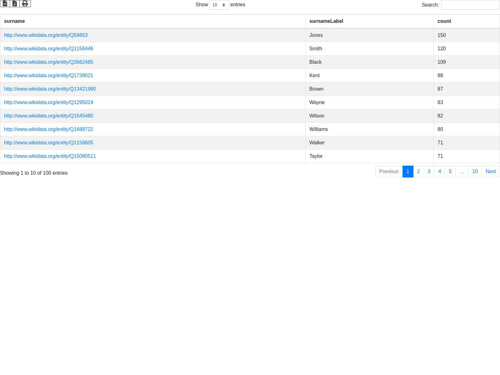The height and width of the screenshot is (375, 500).
Task: Go to pagination page 3
Action: point(429,172)
